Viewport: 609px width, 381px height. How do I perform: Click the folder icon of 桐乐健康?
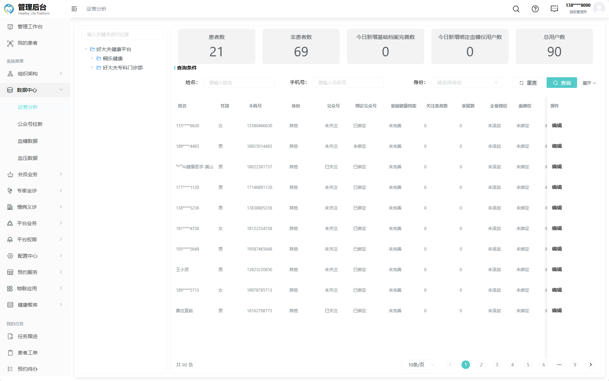(99, 58)
